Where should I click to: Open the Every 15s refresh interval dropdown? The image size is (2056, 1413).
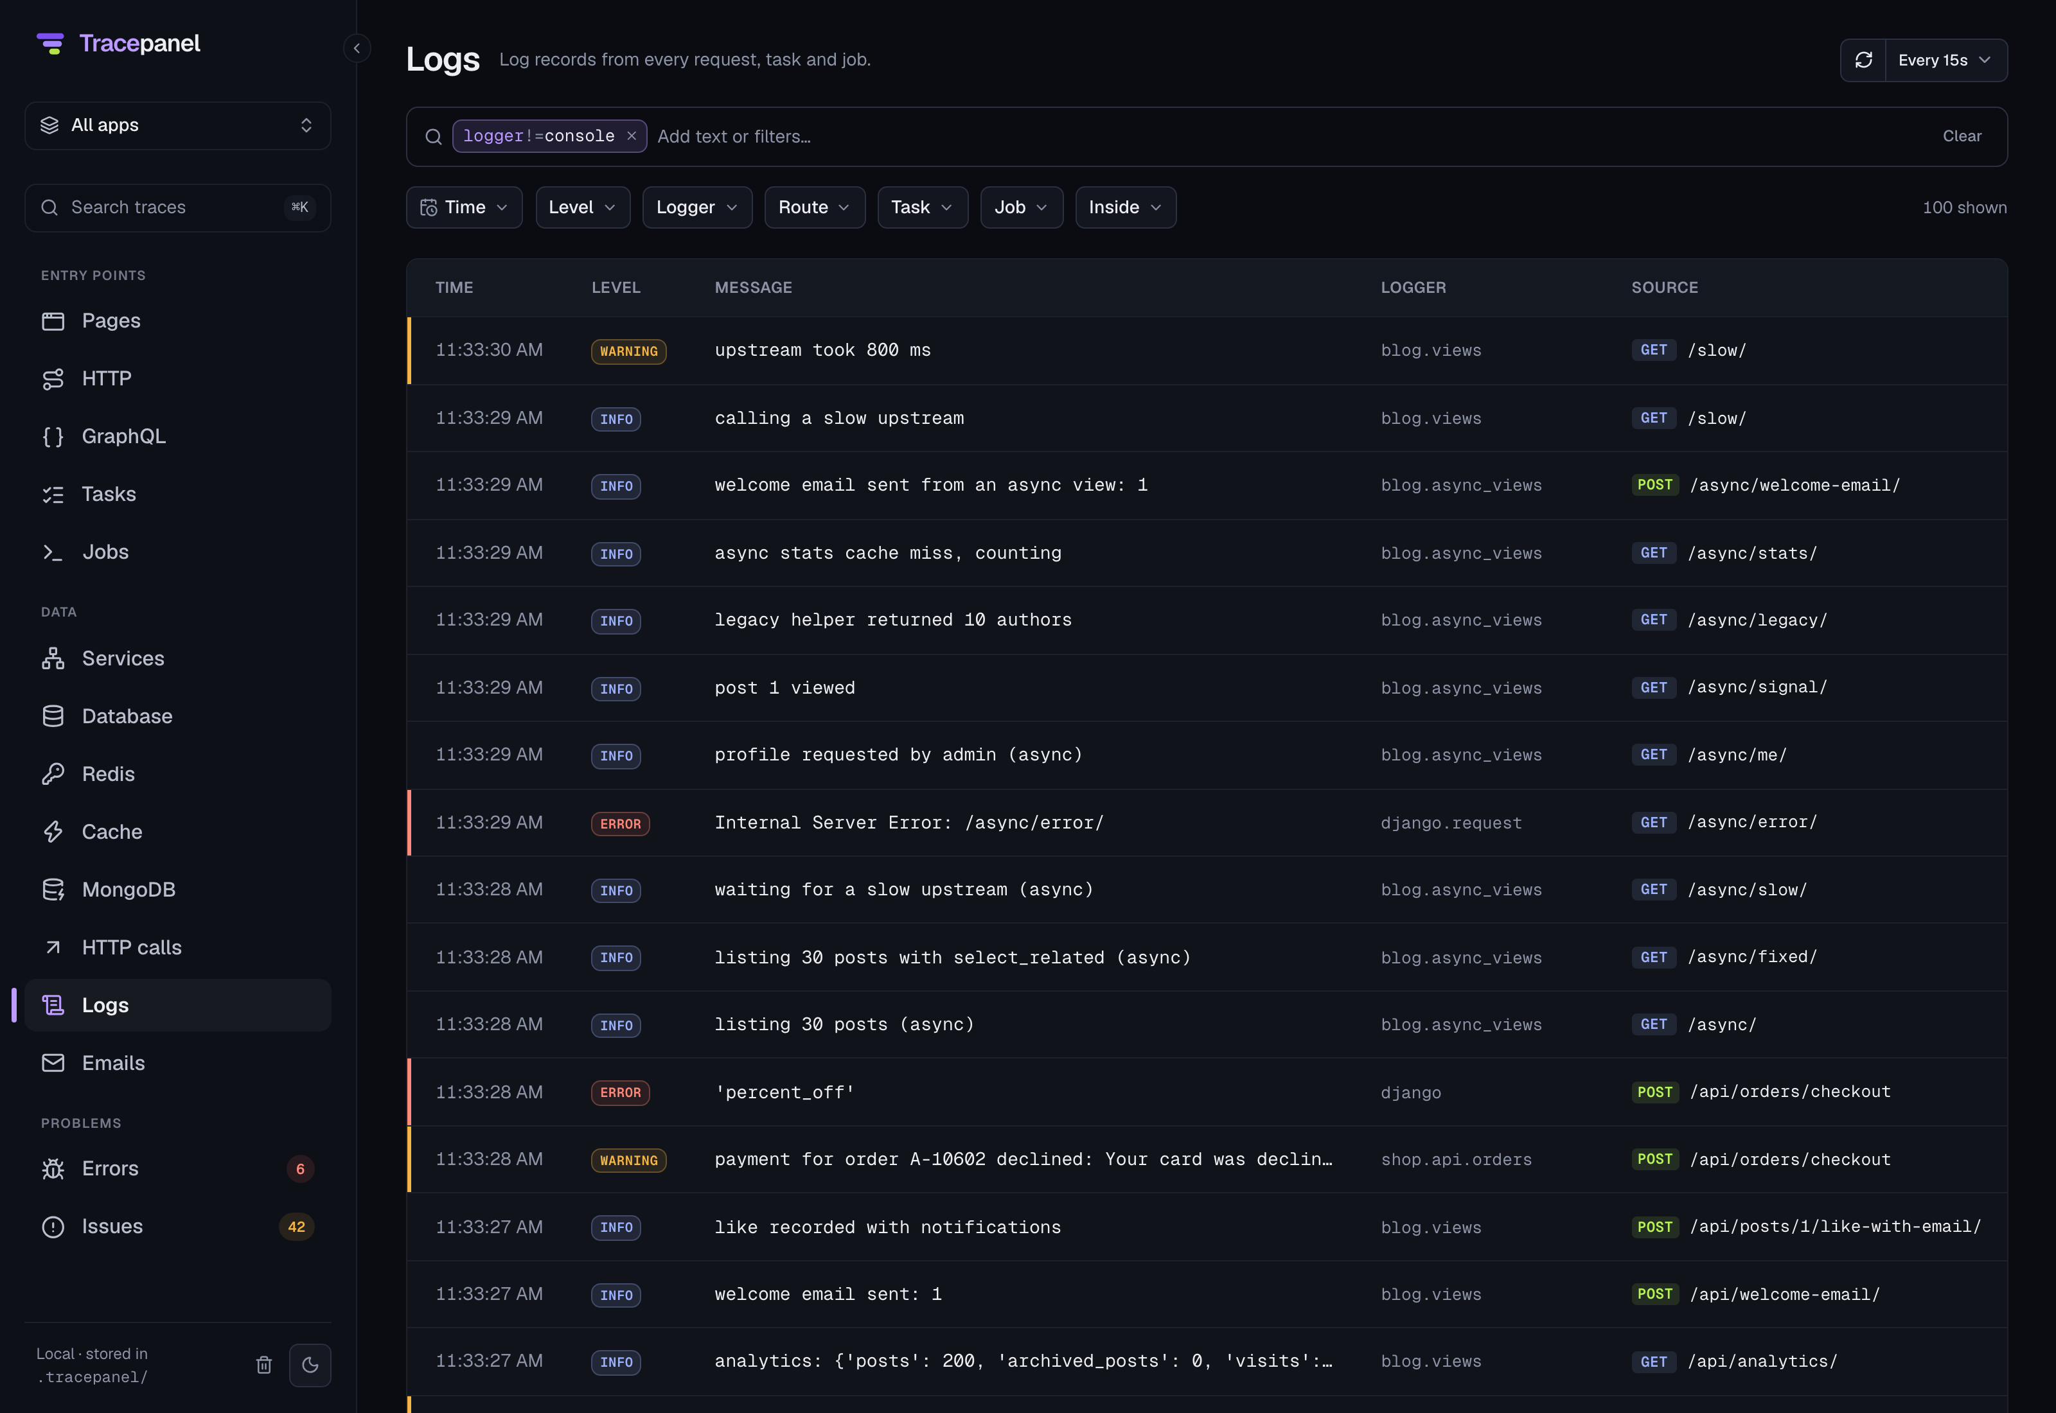[1946, 60]
